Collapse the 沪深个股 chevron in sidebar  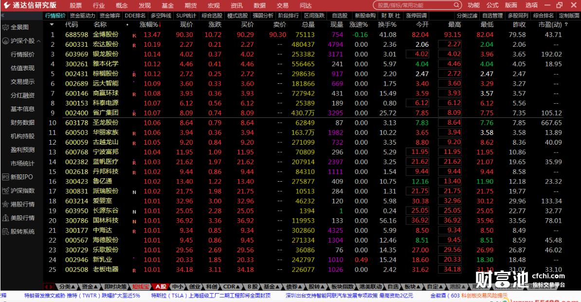click(x=38, y=41)
